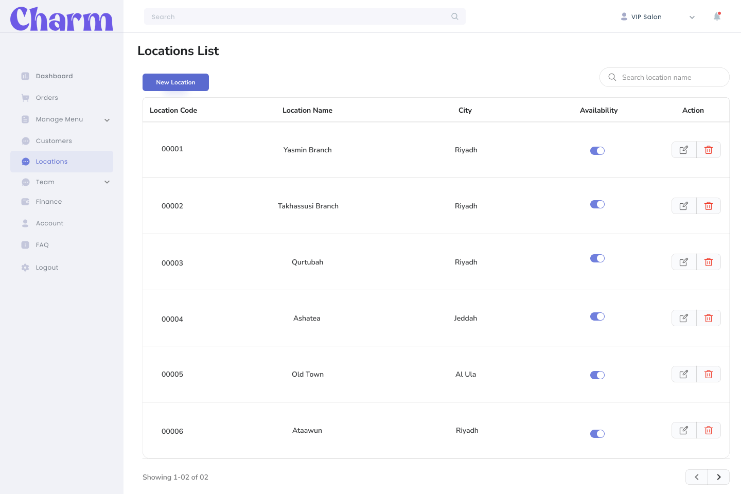Click the FAQ info icon

coord(25,245)
